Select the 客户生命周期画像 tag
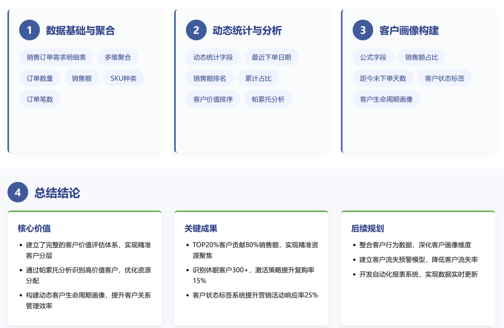Viewport: 504px width, 328px height. 386,99
